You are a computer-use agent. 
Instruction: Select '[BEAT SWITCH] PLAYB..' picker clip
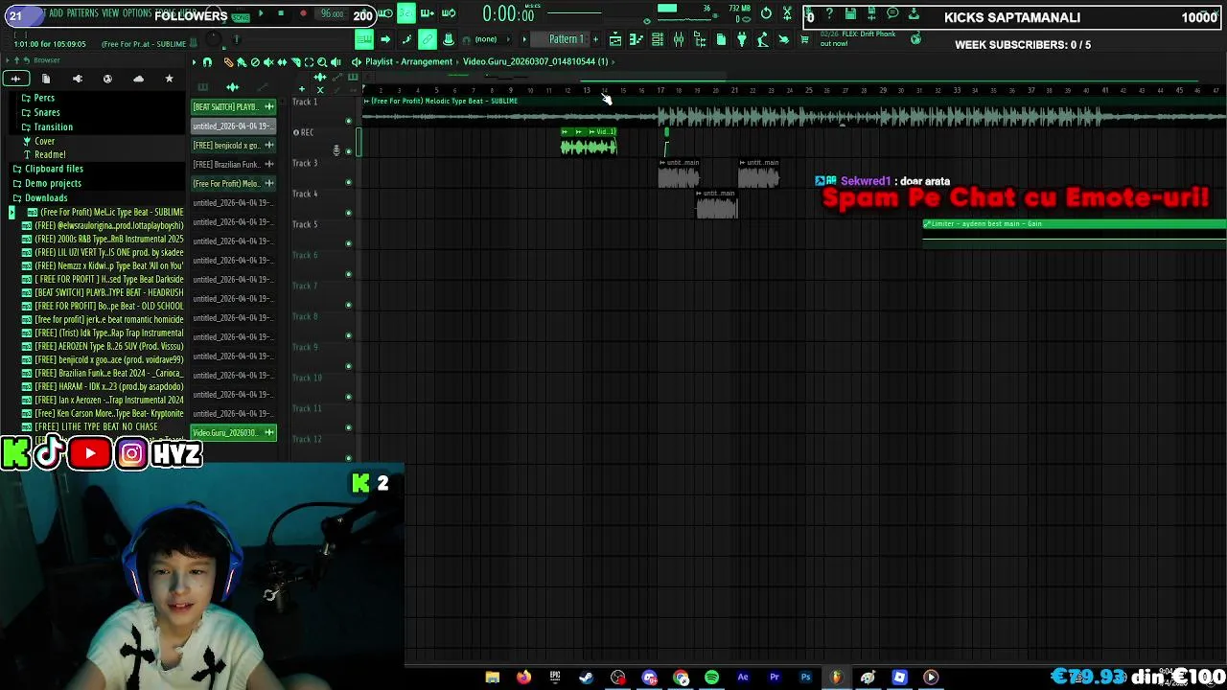234,106
